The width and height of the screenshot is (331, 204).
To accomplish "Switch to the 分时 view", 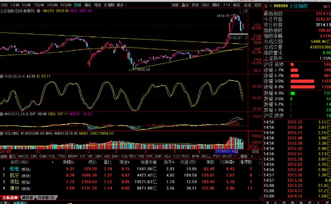I will point(4,5).
